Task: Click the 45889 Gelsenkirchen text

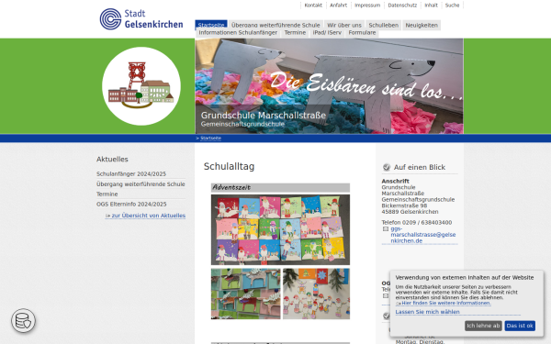Action: click(x=410, y=212)
